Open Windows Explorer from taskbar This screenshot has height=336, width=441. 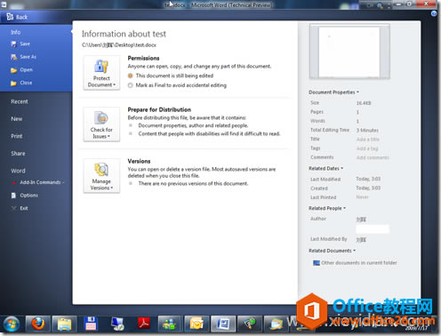(64, 324)
